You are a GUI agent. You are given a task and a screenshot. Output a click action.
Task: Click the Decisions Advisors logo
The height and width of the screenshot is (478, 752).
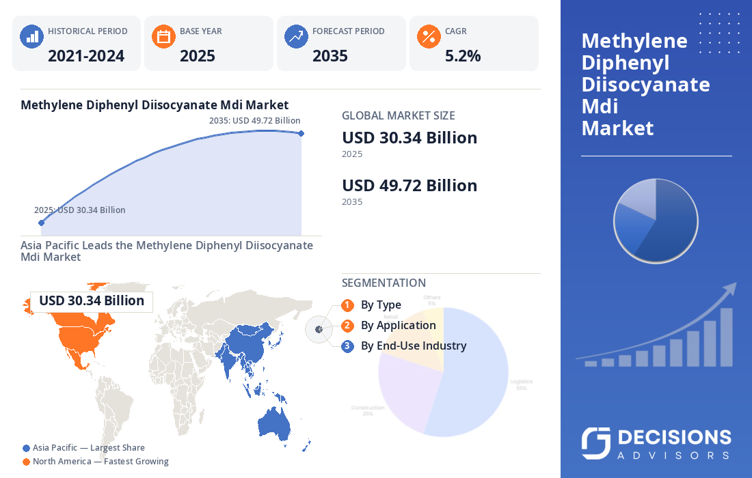point(656,443)
